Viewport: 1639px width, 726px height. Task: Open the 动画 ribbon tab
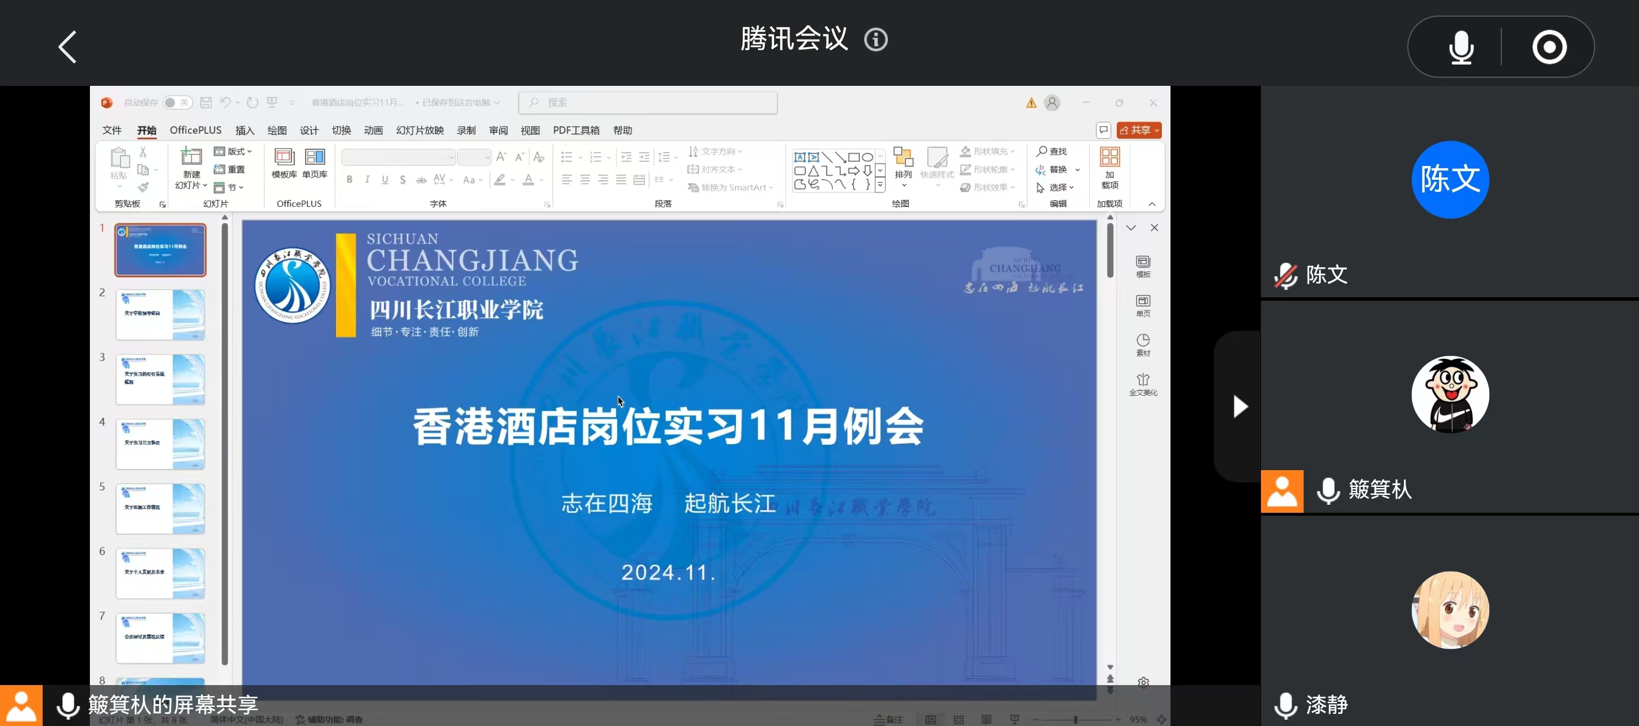pos(373,130)
